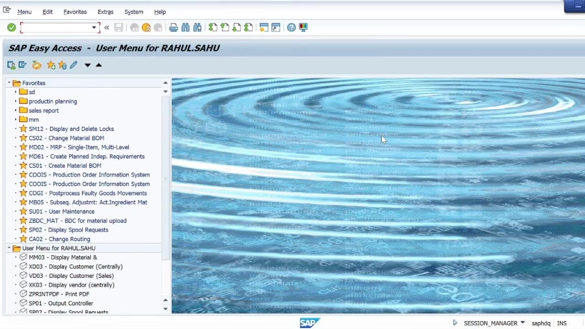Open the System menu
The height and width of the screenshot is (329, 585).
click(134, 12)
